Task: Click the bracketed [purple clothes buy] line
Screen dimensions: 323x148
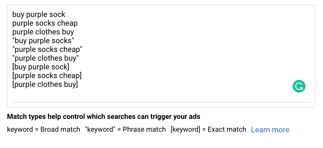Action: click(45, 84)
